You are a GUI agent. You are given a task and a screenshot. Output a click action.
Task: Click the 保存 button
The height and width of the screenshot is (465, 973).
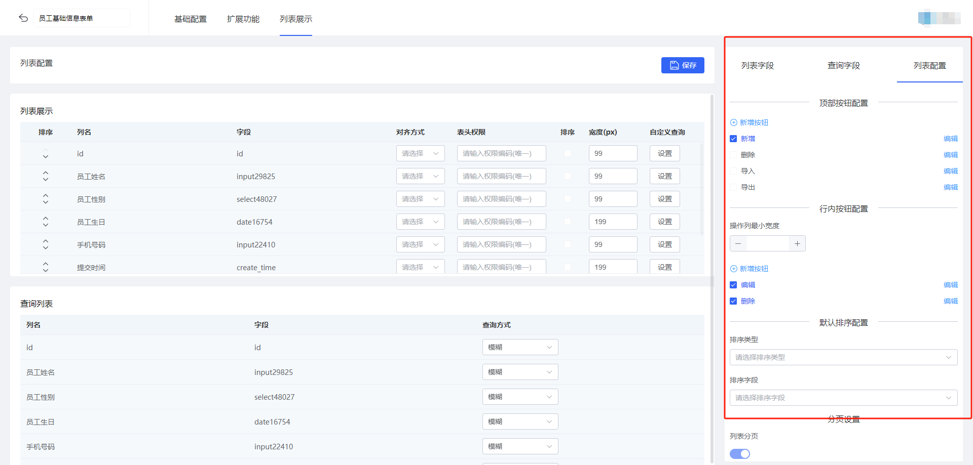(x=683, y=65)
